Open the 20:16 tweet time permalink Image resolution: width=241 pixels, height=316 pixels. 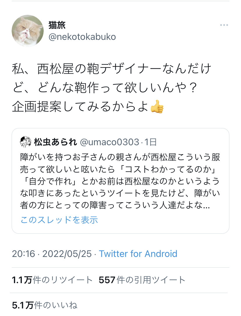point(23,254)
